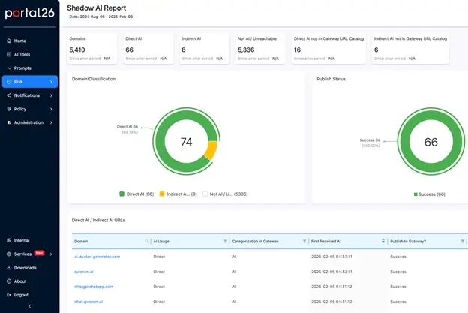Click the Domain column header
Screen dimensions: 468x313
tap(111, 242)
